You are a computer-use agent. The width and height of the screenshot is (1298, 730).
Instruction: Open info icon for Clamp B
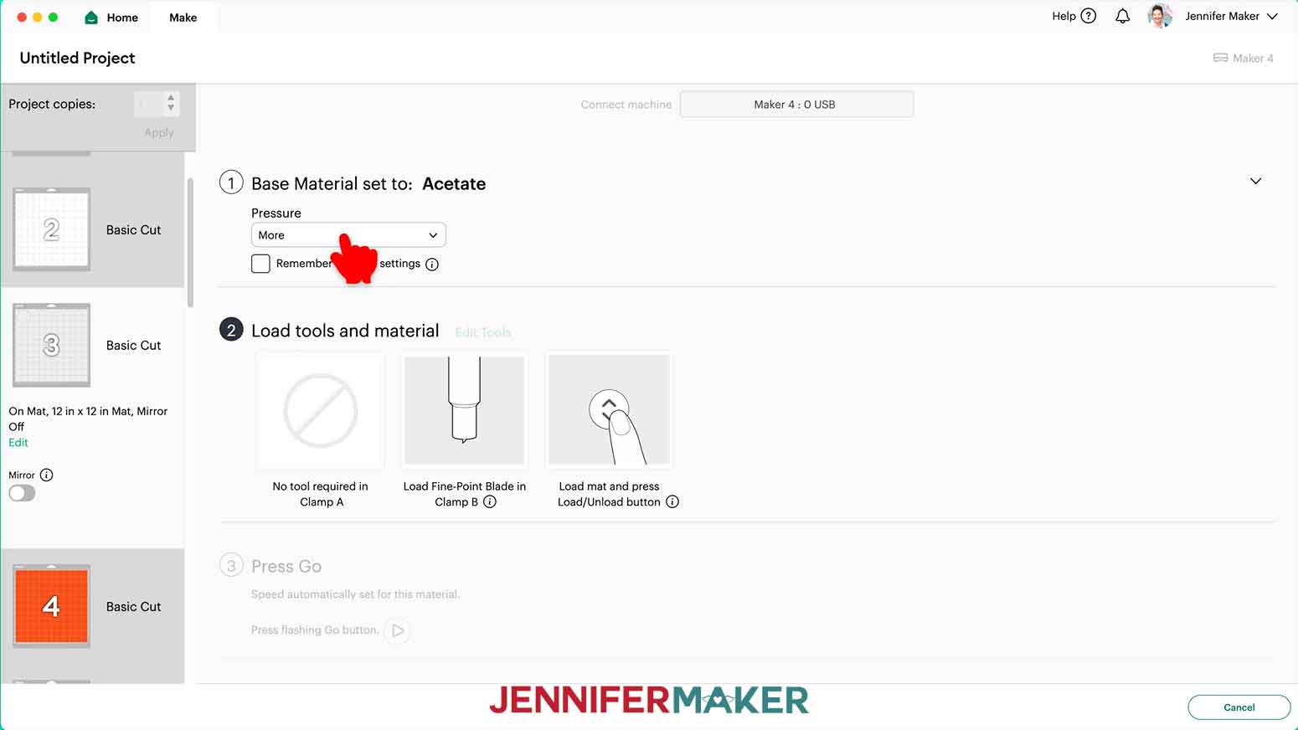point(490,502)
